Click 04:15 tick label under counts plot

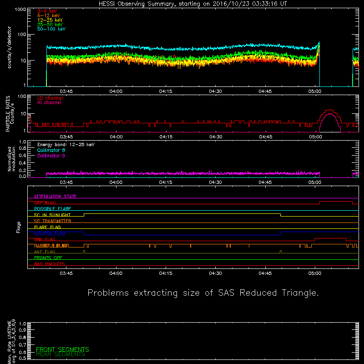click(166, 91)
